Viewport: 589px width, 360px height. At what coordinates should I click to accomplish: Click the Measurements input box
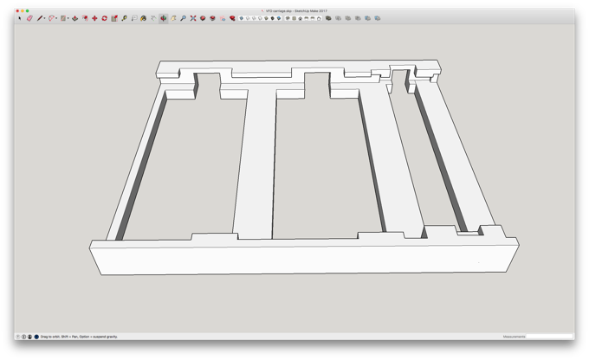549,337
